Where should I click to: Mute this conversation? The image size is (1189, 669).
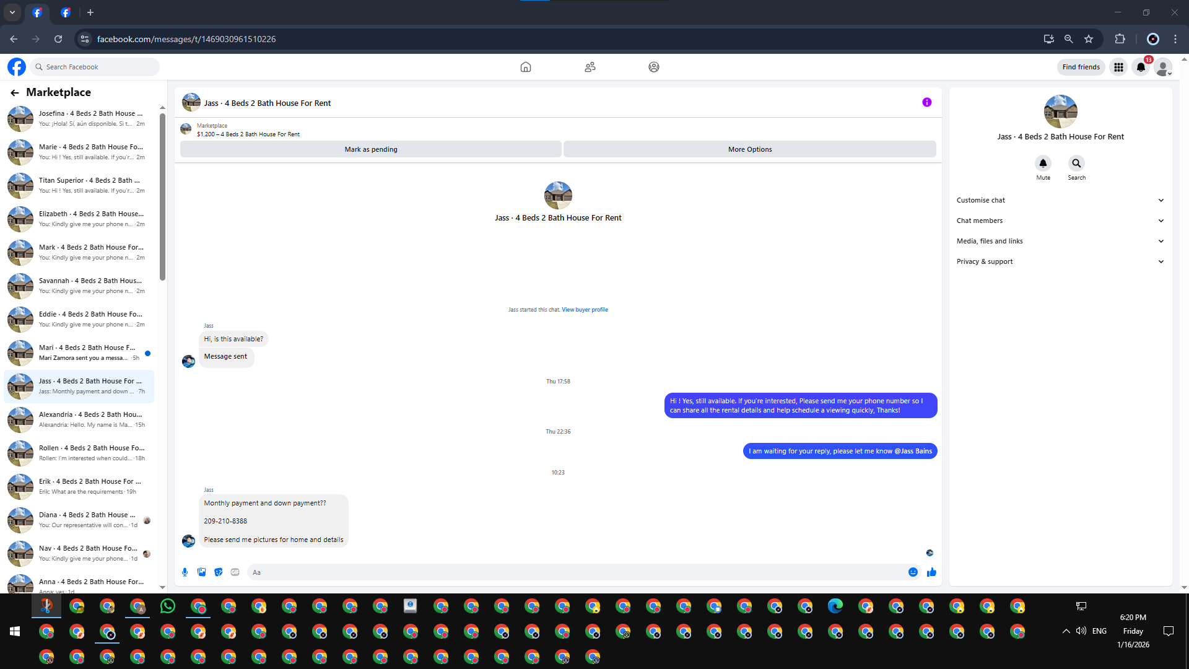(x=1043, y=164)
